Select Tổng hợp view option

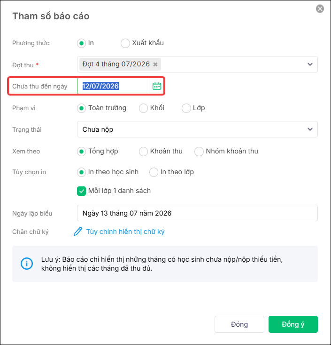point(81,152)
